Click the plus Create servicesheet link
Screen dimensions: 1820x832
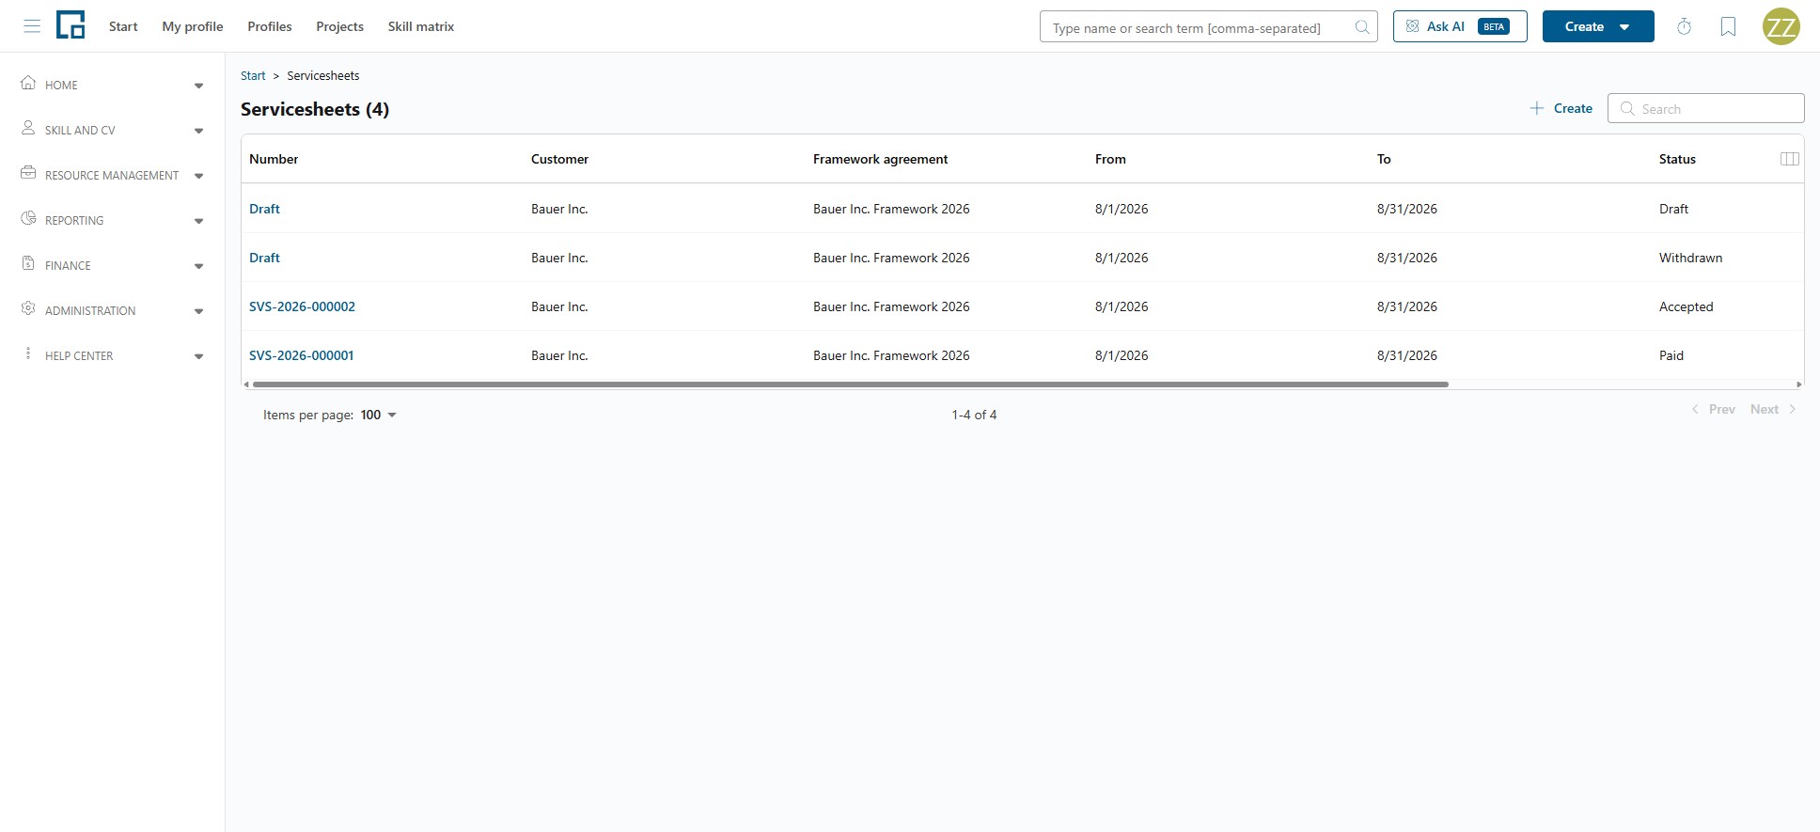pyautogui.click(x=1561, y=108)
